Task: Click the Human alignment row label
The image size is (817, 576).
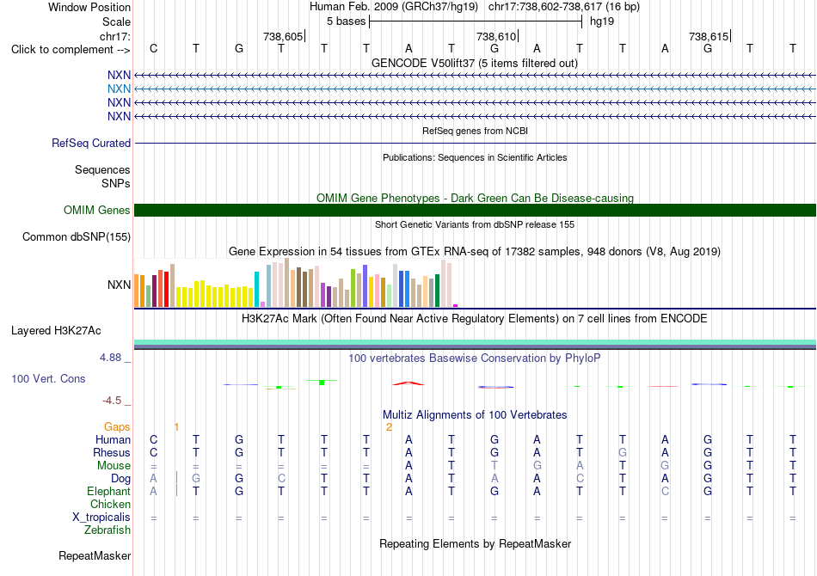Action: [113, 440]
